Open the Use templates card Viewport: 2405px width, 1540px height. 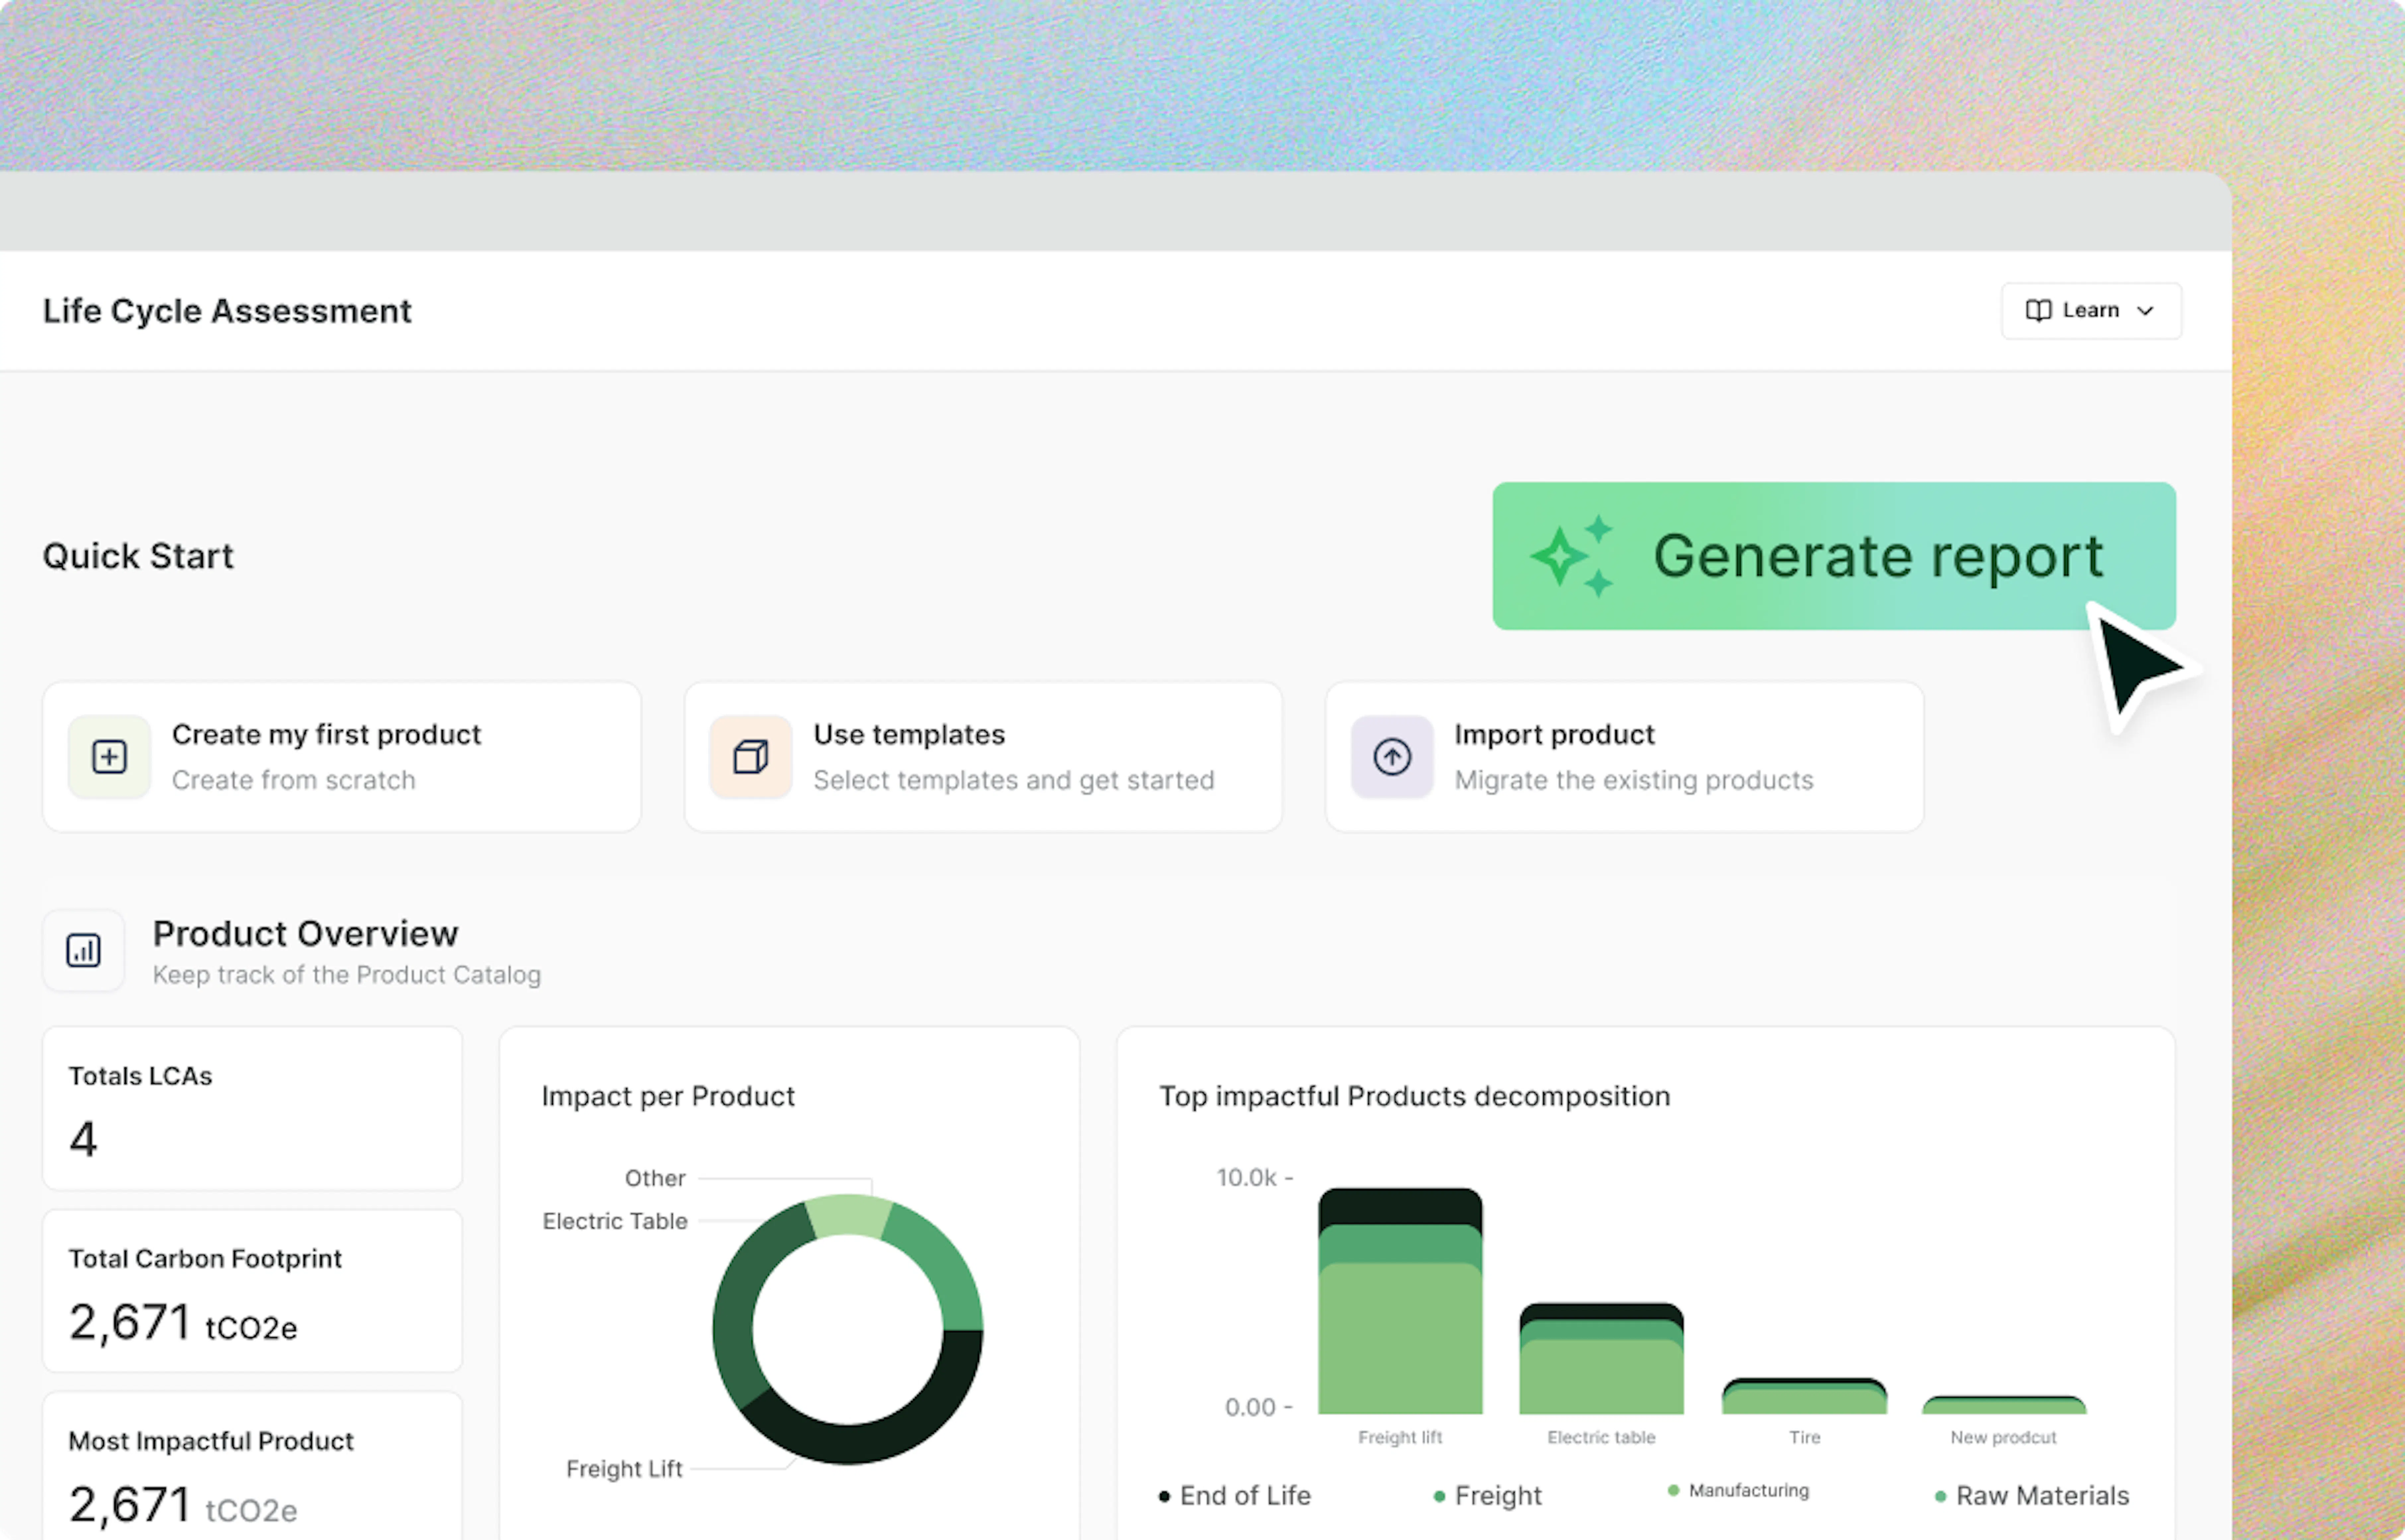pos(983,757)
